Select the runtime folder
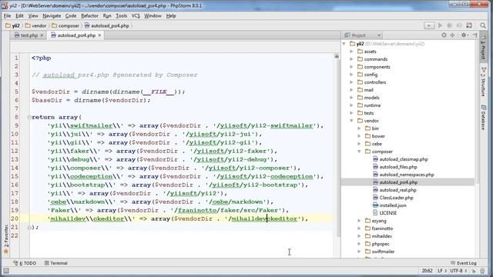This screenshot has height=277, width=493. tap(372, 105)
